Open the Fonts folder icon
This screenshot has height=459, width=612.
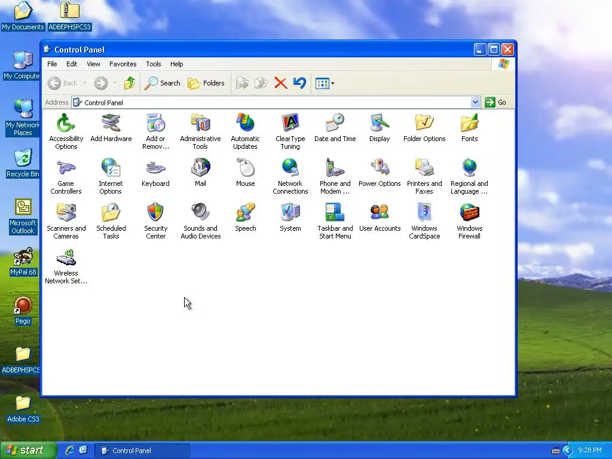click(469, 128)
